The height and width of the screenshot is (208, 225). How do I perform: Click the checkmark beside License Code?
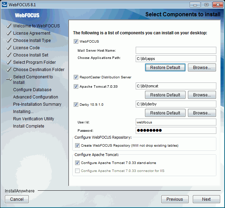tap(9, 47)
